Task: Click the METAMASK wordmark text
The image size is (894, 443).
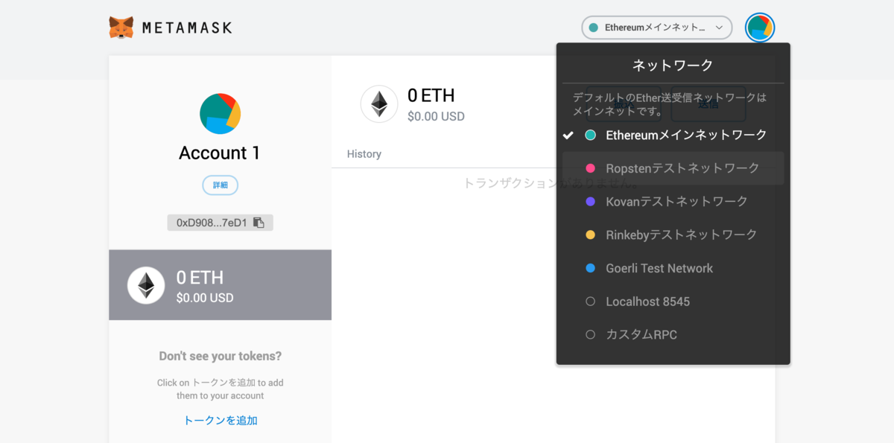Action: 187,28
